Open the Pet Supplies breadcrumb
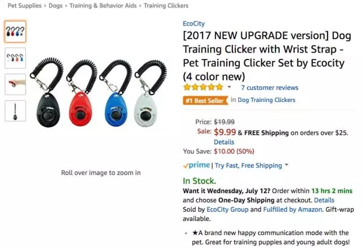Image resolution: width=362 pixels, height=248 pixels. pos(24,6)
